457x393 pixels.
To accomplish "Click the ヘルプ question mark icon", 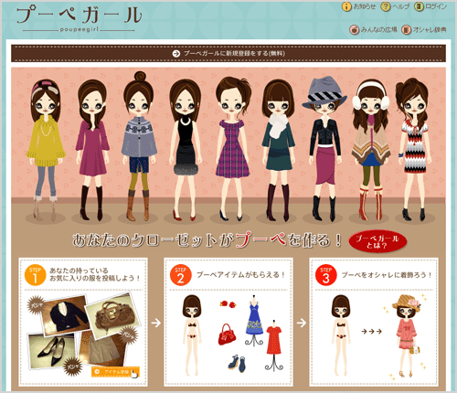I will point(386,6).
